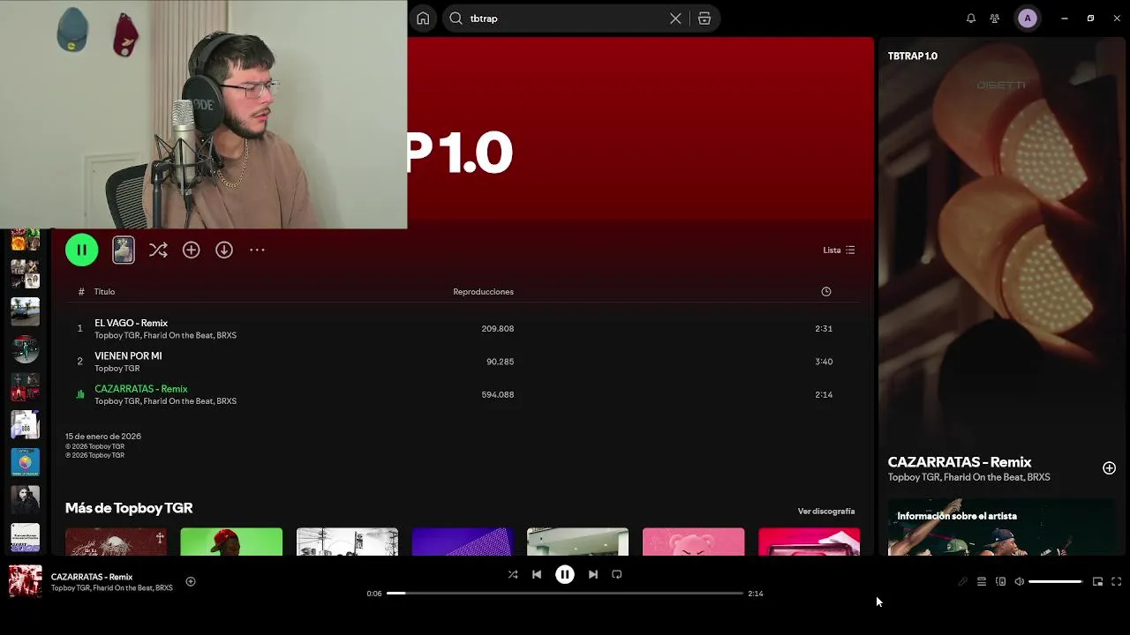This screenshot has height=635, width=1130.
Task: Open Información sobre el artista card
Action: tap(1001, 529)
